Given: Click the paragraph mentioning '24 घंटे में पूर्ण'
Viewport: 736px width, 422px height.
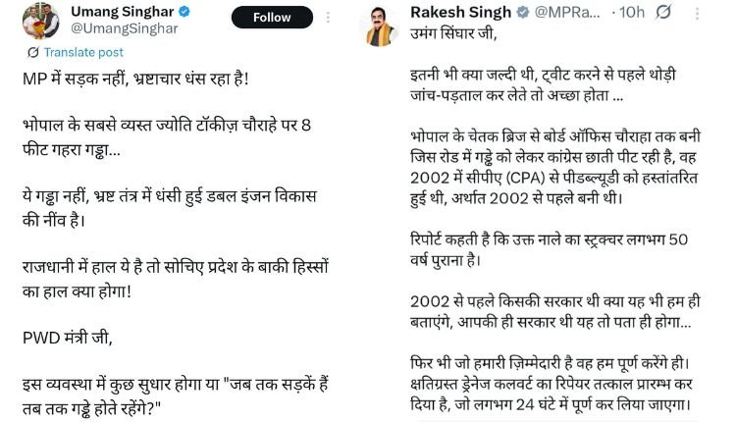Looking at the screenshot, I should 552,384.
